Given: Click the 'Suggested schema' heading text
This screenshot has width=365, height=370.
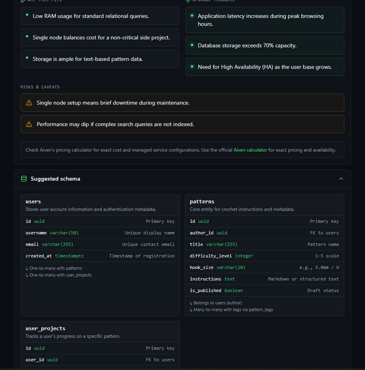Looking at the screenshot, I should tap(55, 179).
